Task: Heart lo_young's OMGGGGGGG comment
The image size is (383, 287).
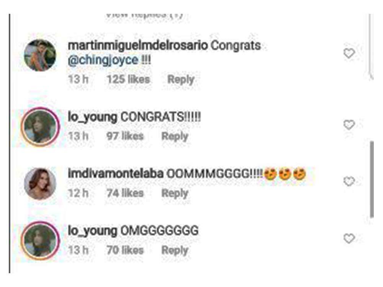Action: tap(349, 238)
